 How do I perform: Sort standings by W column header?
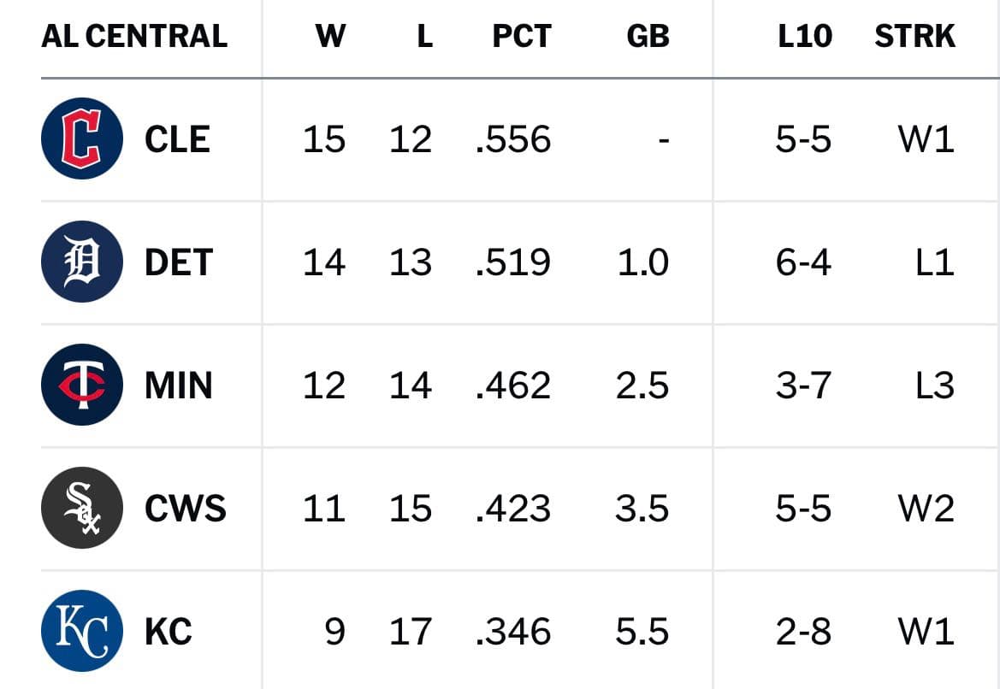[x=330, y=36]
